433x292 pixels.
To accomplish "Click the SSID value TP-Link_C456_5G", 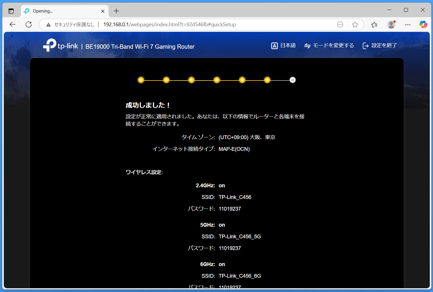I will tap(240, 237).
